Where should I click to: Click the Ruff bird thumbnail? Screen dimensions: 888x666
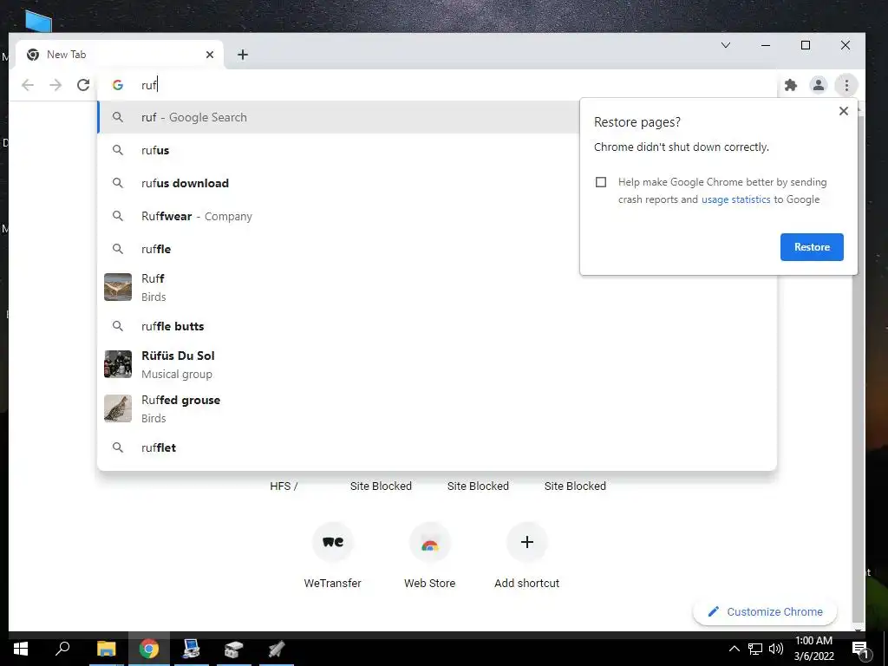coord(118,286)
